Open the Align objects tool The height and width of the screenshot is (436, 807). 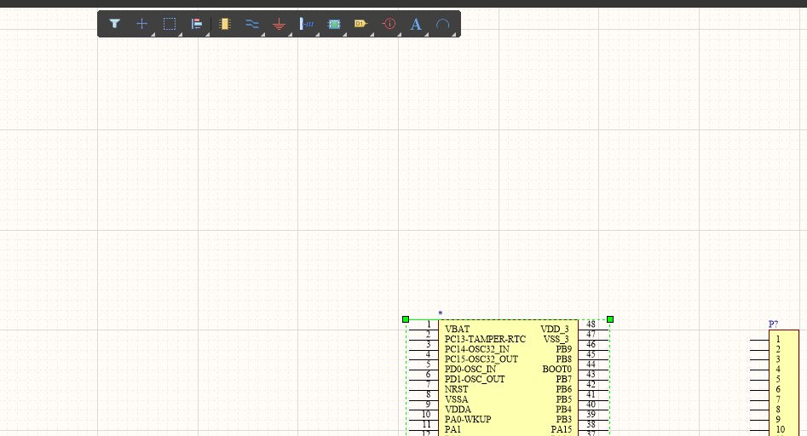click(197, 24)
